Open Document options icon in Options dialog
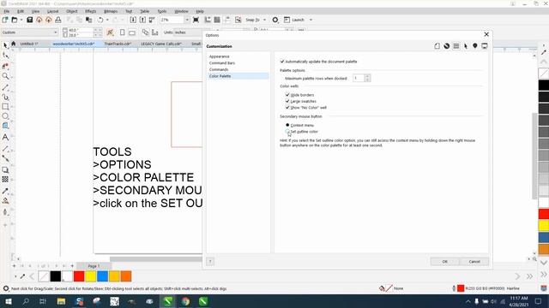The image size is (549, 308). [437, 46]
